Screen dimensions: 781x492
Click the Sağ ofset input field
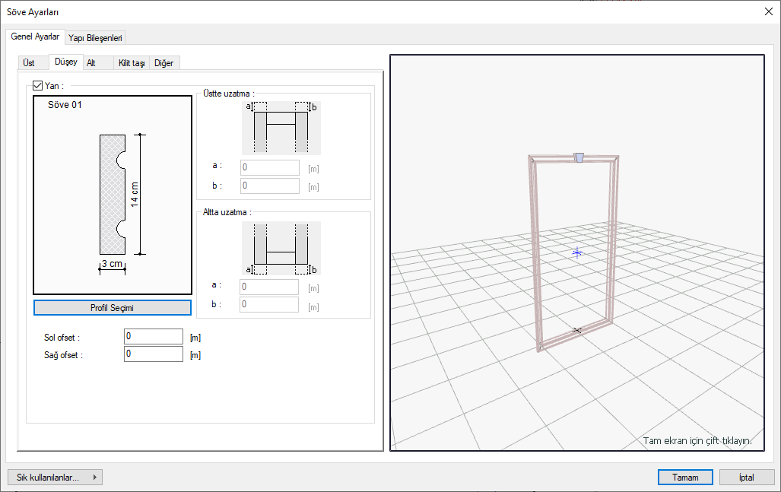click(x=153, y=354)
